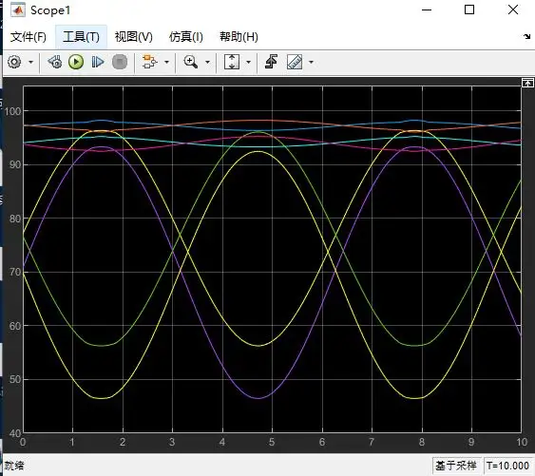Run the simulation with the green play button
Image resolution: width=535 pixels, height=476 pixels.
click(x=76, y=62)
